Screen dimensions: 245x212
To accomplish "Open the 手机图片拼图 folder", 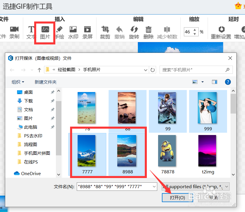I will pos(37,153).
